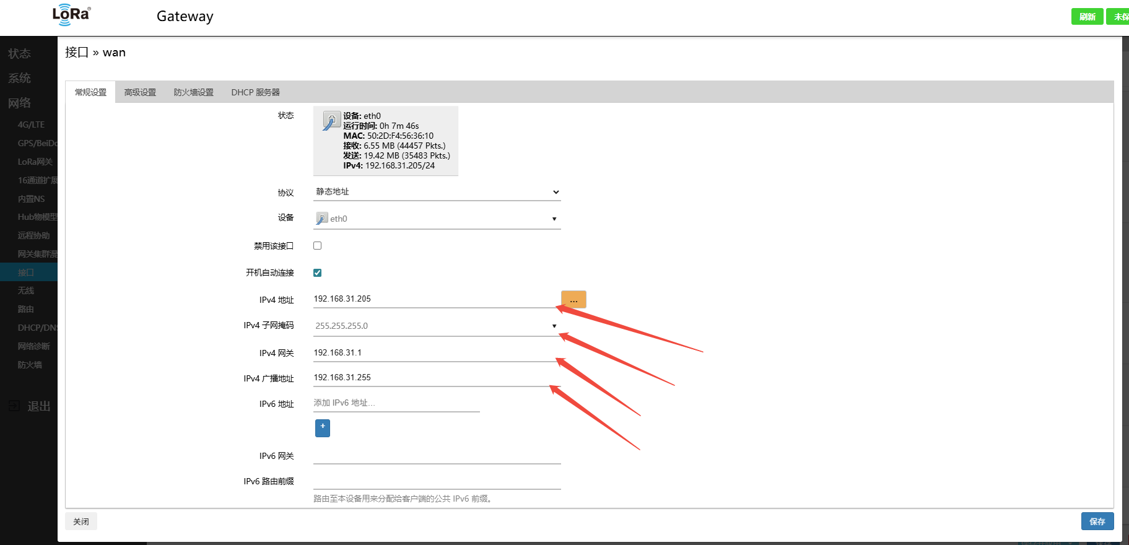Click the IPv4 网关 input field
This screenshot has width=1129, height=545.
[x=434, y=353]
